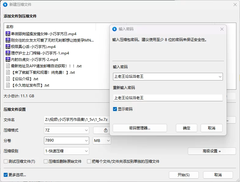This screenshot has width=240, height=182.
Task: Enable 测试压缩文件(T) checkbox
Action: click(x=5, y=162)
